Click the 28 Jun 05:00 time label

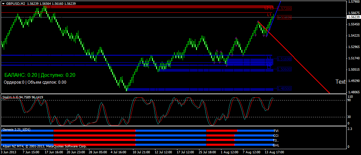98,152
